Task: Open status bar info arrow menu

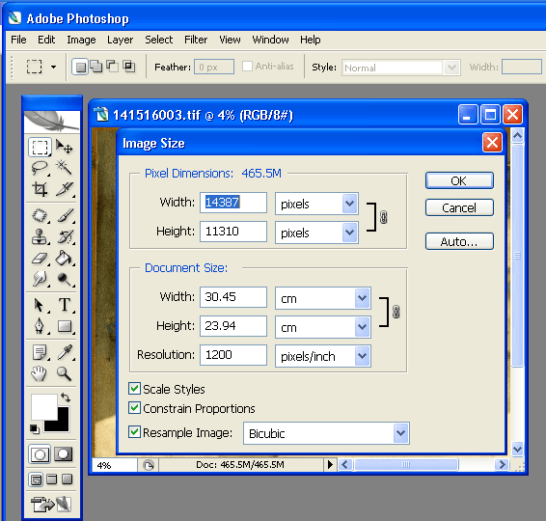Action: 330,465
